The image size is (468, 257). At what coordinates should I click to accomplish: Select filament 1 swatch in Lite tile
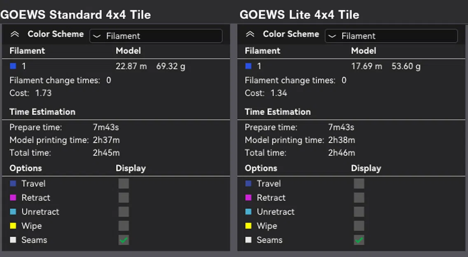click(247, 66)
